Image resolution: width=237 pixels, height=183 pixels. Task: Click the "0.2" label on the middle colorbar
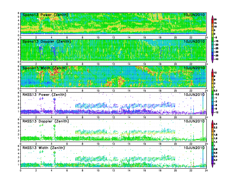[x=216, y=91]
